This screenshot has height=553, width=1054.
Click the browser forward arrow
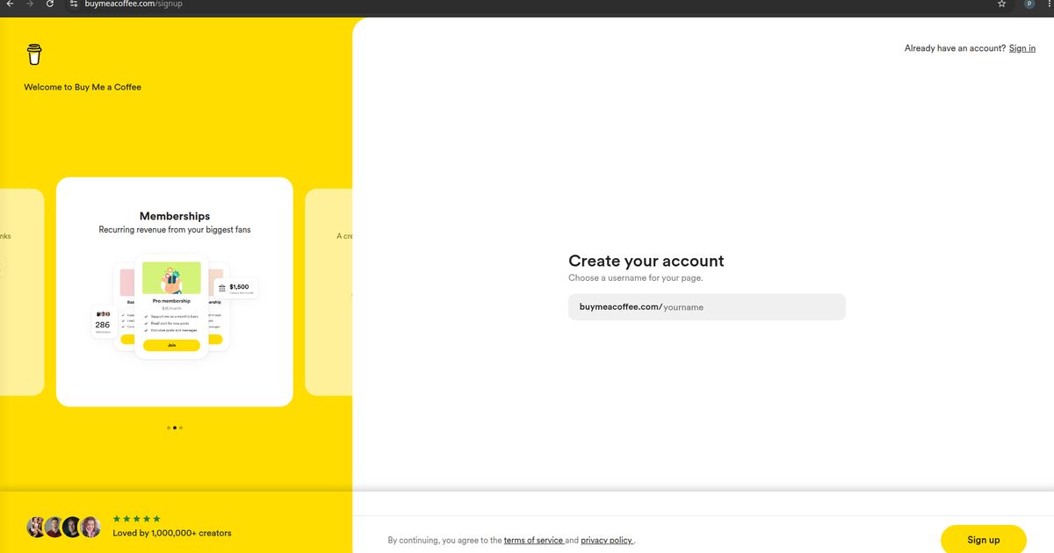click(30, 4)
